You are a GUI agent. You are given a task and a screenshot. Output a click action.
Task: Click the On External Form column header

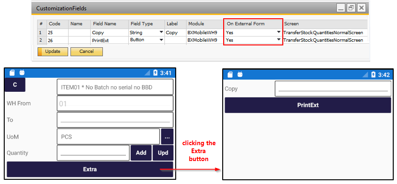[253, 24]
